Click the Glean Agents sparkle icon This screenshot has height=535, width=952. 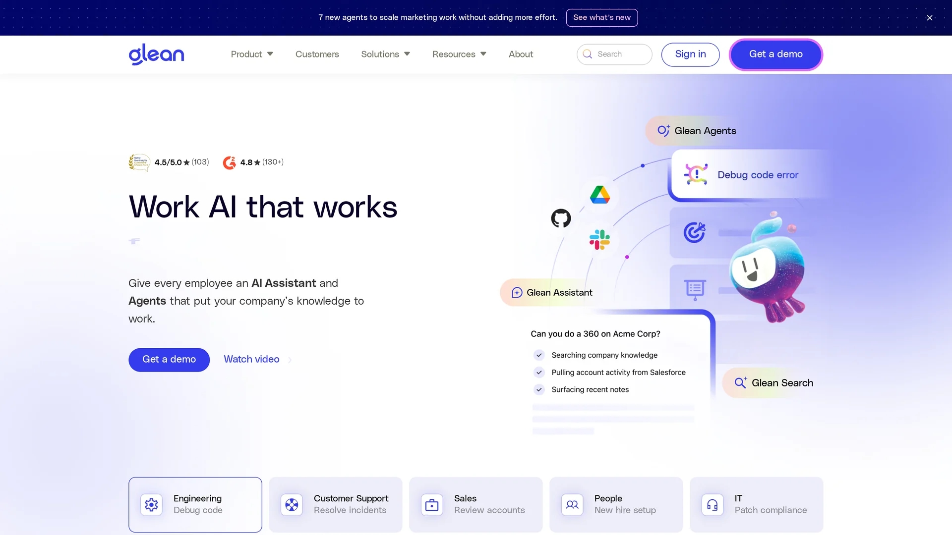(663, 130)
